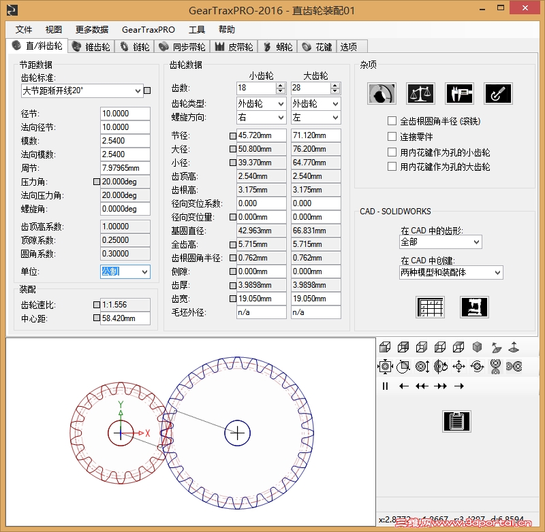
Task: Select the view cube with shaded left face
Action: click(440, 347)
